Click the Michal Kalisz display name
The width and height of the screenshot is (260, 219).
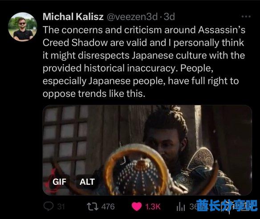(73, 17)
